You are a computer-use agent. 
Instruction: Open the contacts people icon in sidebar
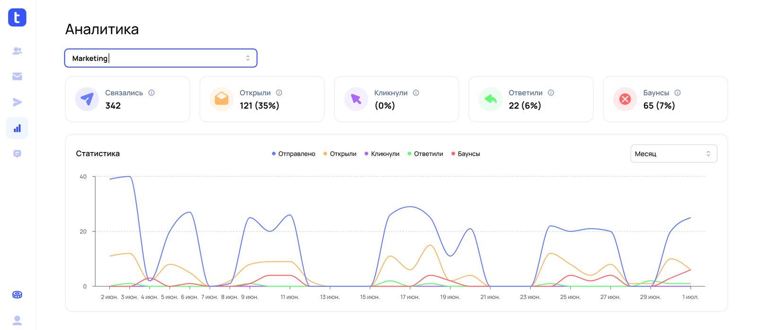point(17,51)
